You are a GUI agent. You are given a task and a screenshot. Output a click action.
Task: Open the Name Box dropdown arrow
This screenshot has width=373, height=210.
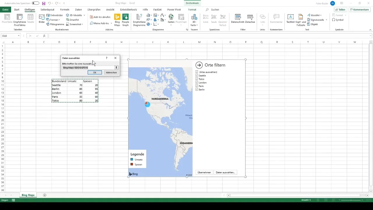[x=19, y=36]
